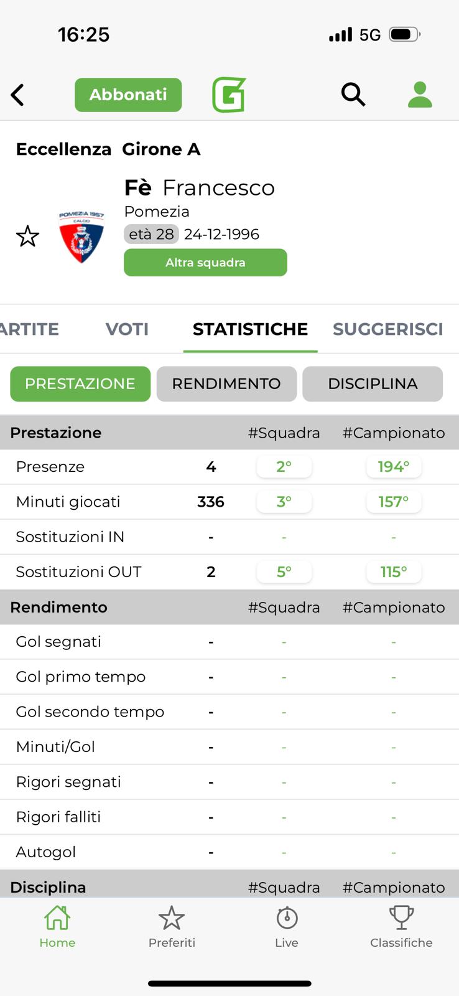Select the RENDIMENTO filter

(226, 383)
